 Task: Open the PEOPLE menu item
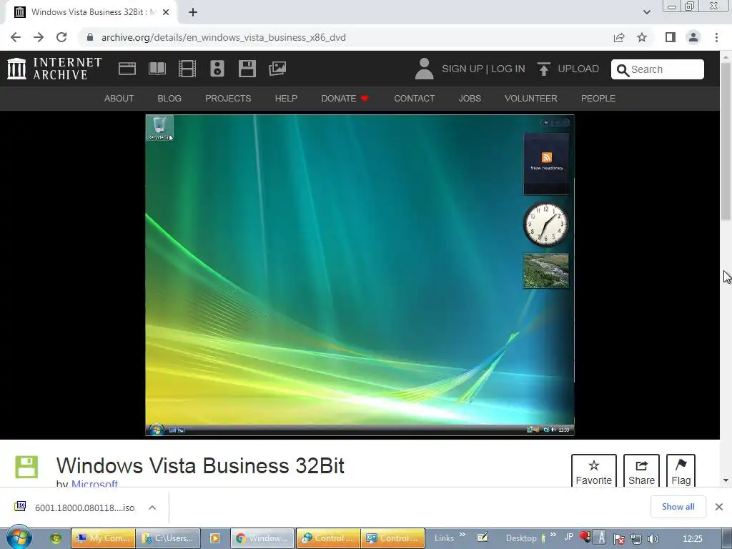(598, 99)
